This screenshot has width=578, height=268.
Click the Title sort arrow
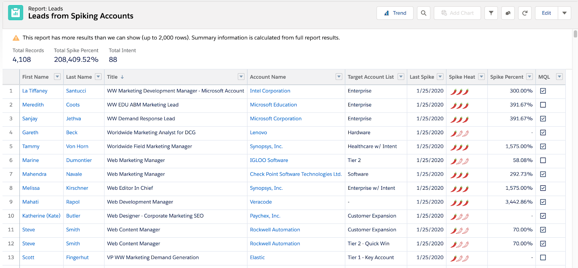pos(122,77)
